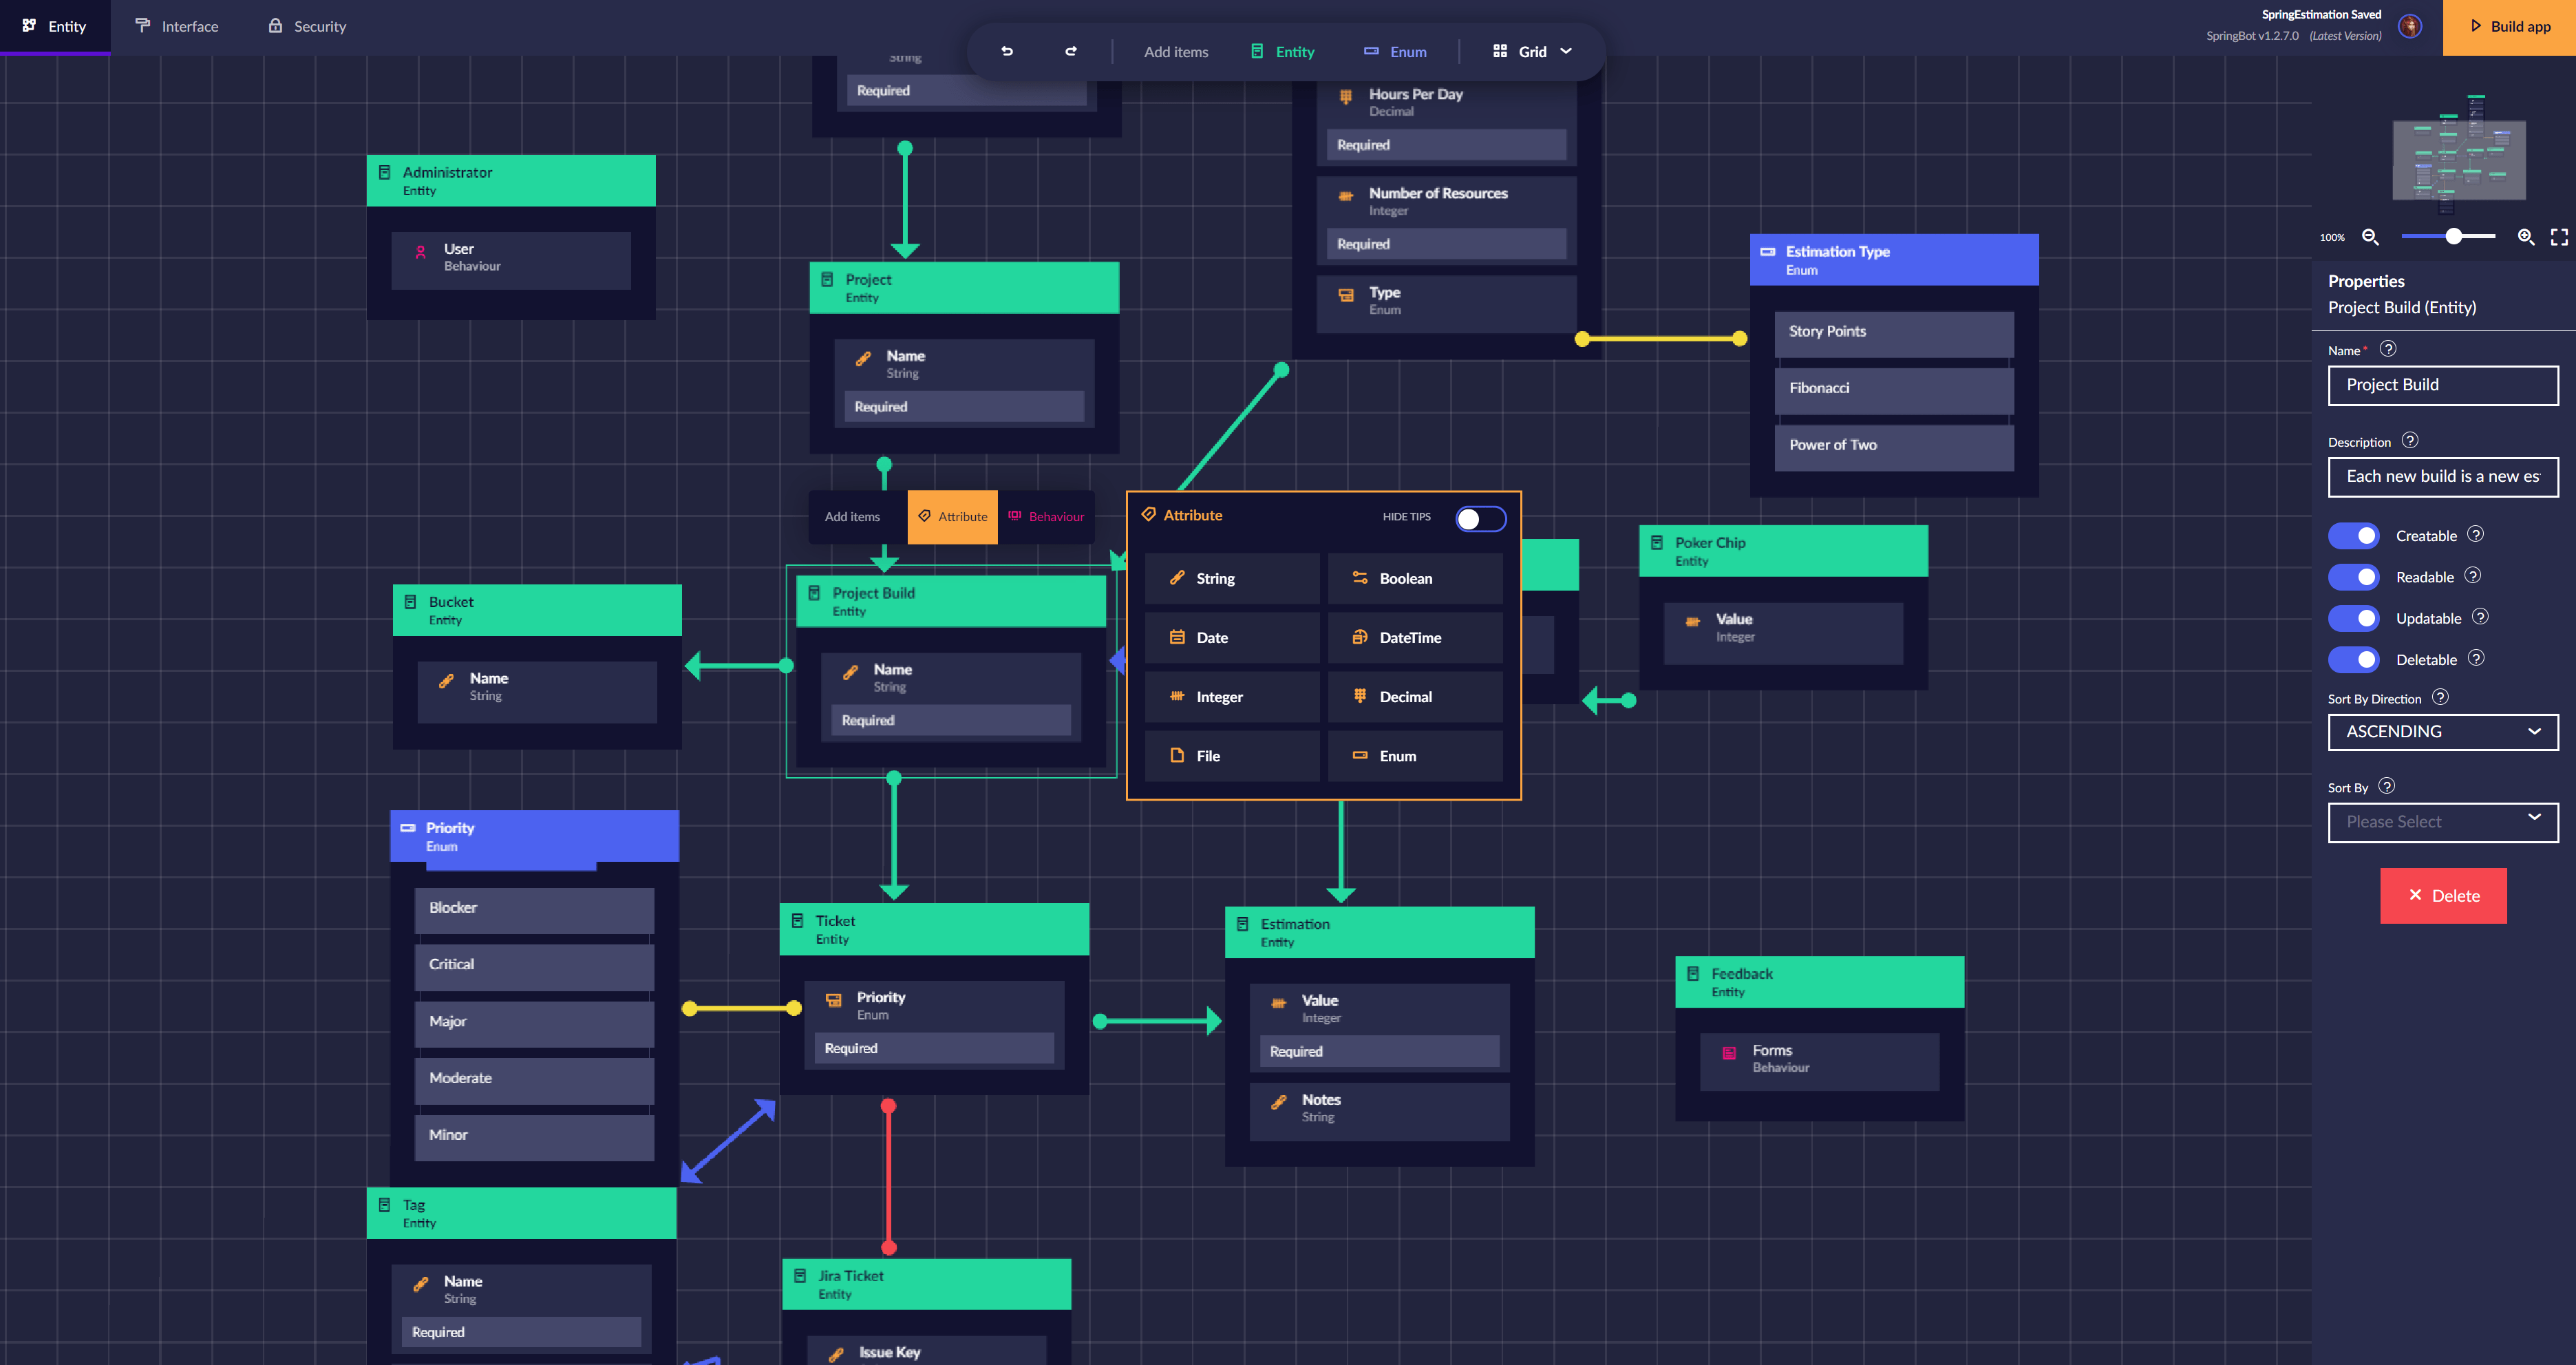Click the Name input field
Image resolution: width=2576 pixels, height=1365 pixels.
click(x=2443, y=385)
